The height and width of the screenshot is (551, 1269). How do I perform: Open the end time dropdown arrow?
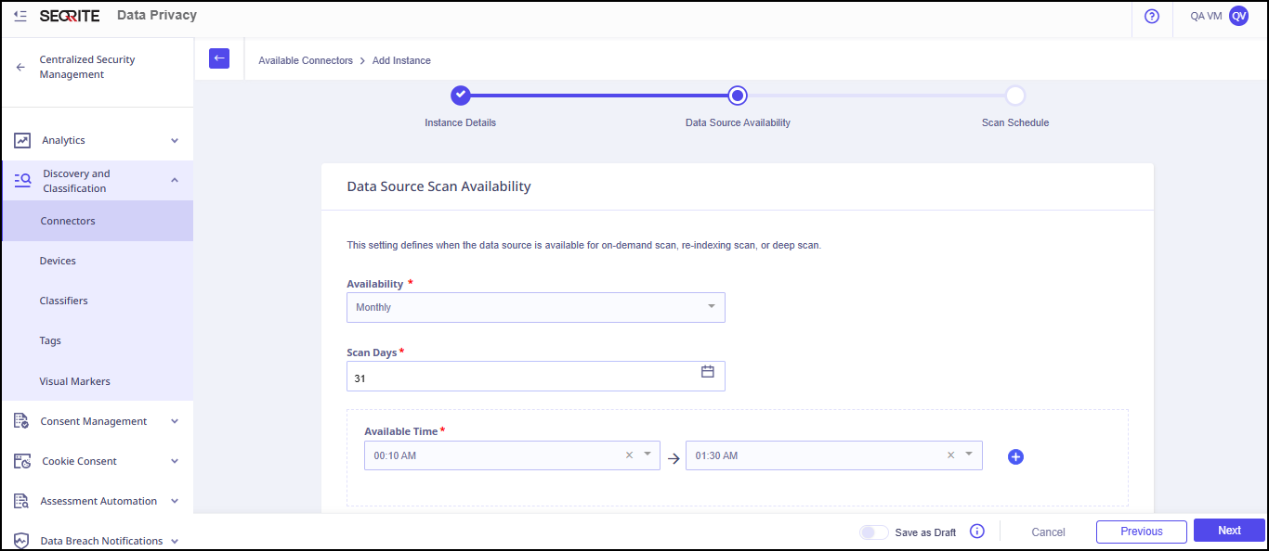pyautogui.click(x=969, y=455)
